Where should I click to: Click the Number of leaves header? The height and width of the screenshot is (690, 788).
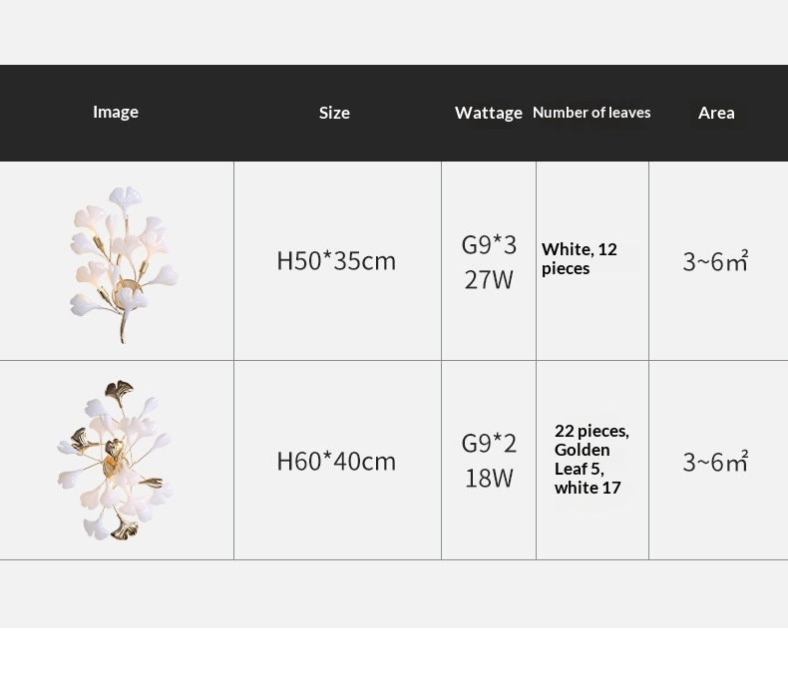pos(591,113)
